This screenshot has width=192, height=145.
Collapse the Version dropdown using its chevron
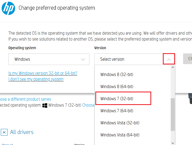tap(169, 59)
